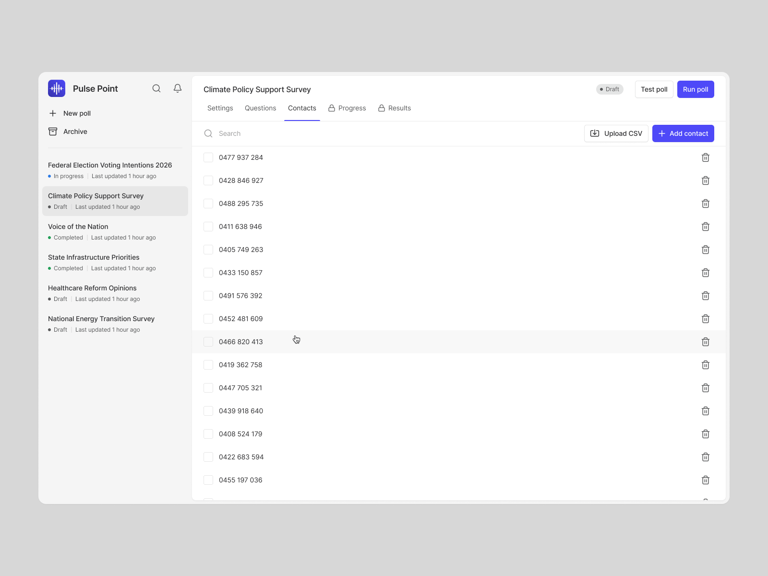Open the locked Progress tab
This screenshot has height=576, width=768.
[x=347, y=108]
